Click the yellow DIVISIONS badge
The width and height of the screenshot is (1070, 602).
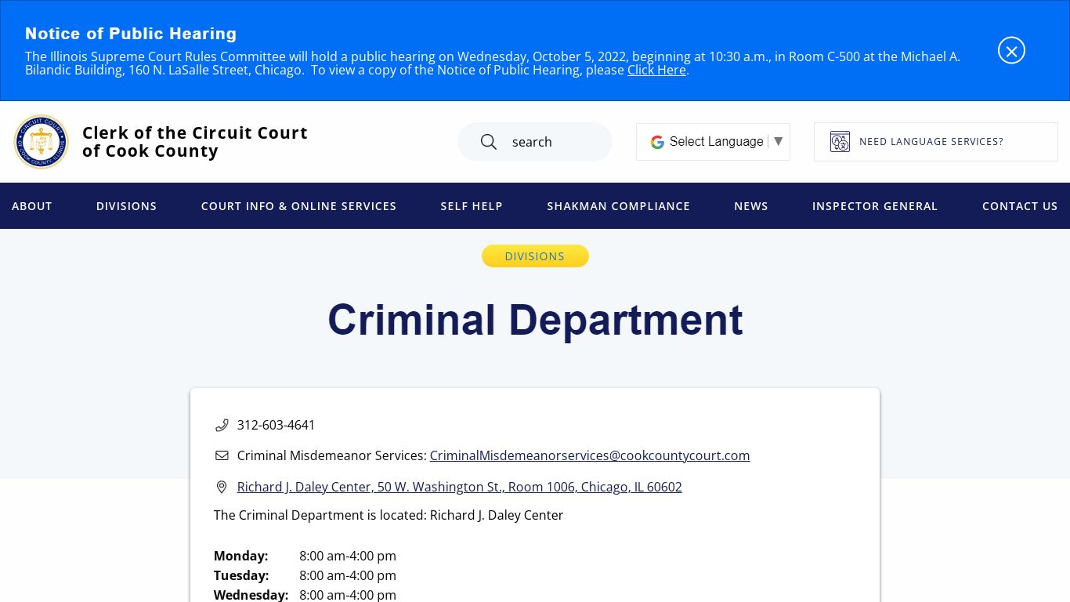coord(535,256)
